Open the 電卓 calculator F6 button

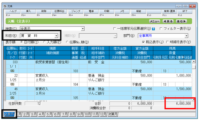[x=91, y=11]
